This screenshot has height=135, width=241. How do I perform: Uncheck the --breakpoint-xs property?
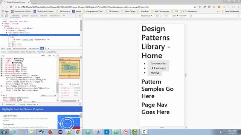pyautogui.click(x=2, y=65)
